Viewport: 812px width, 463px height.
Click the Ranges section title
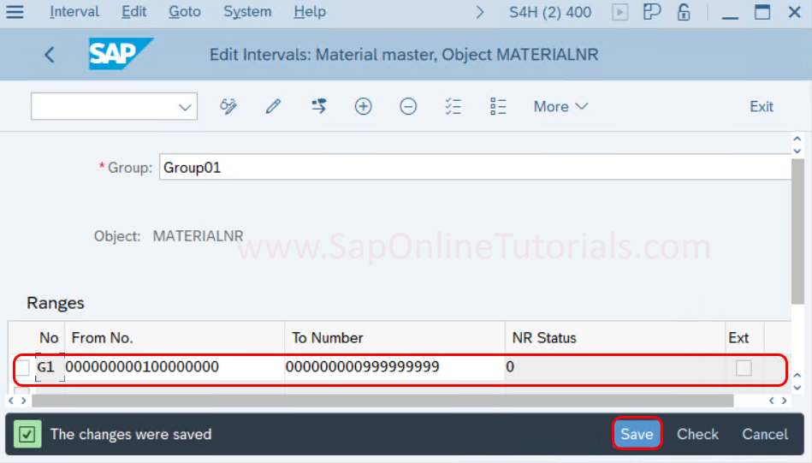coord(56,302)
